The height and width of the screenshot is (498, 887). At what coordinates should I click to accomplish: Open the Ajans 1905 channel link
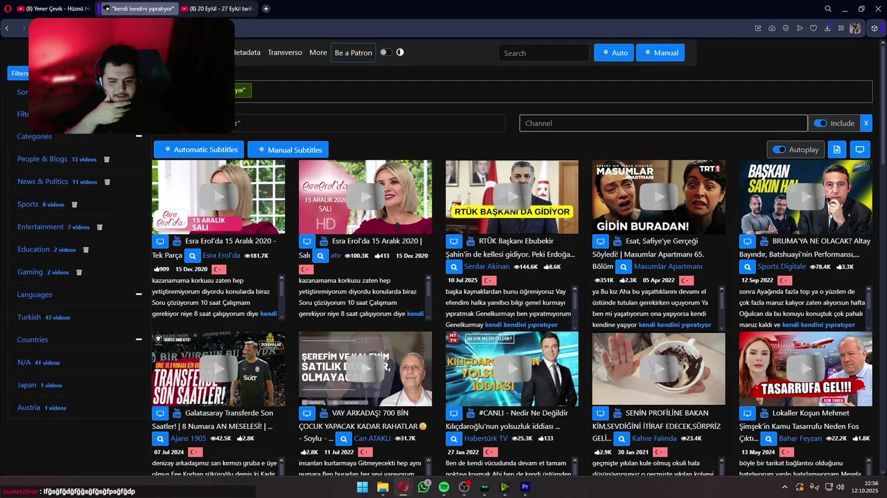(x=188, y=439)
